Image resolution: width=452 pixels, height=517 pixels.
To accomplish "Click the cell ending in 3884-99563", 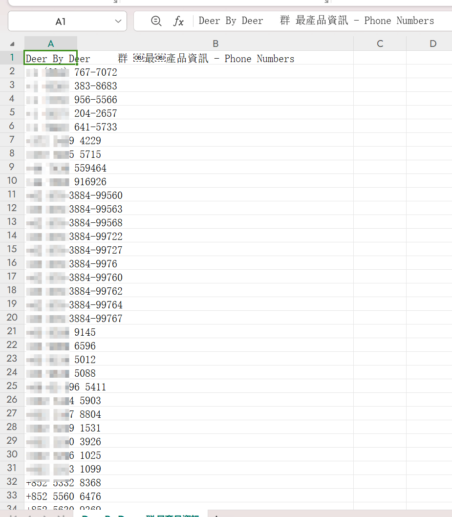I will click(x=51, y=208).
